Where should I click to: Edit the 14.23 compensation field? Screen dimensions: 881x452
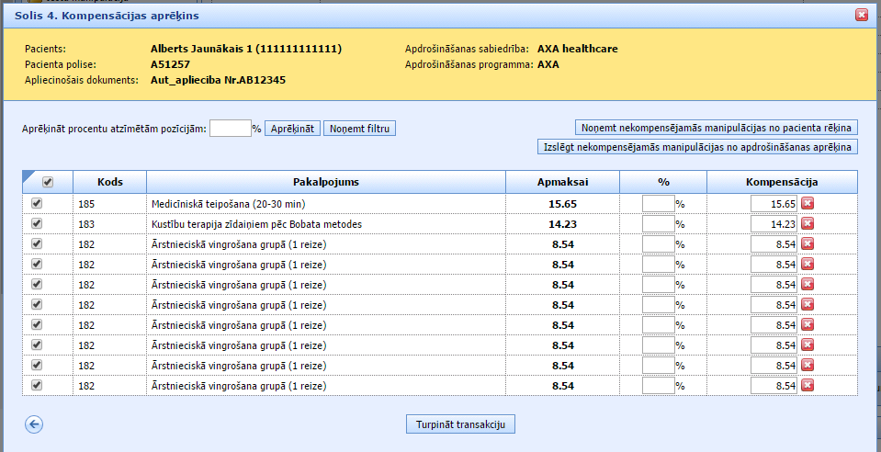pos(773,223)
